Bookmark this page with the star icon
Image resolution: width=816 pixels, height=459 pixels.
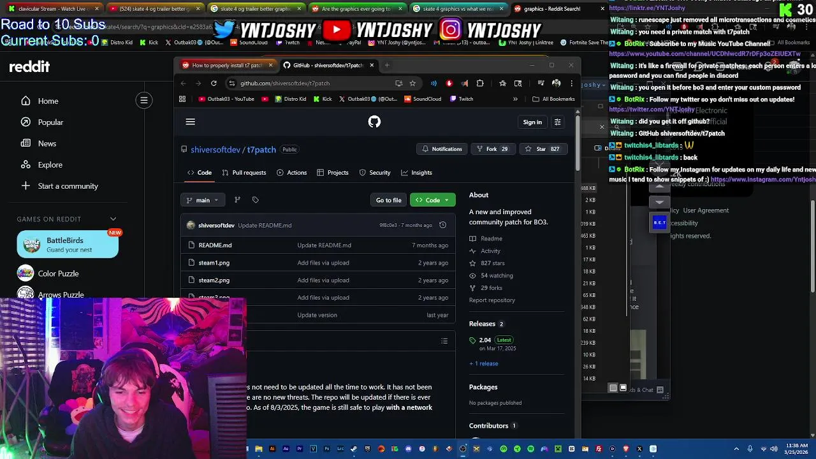(x=412, y=83)
